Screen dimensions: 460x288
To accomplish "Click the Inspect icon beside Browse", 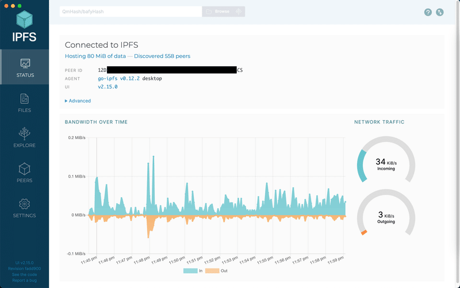I will click(239, 11).
